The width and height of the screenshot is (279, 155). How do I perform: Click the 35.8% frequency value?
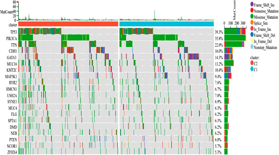[219, 39]
